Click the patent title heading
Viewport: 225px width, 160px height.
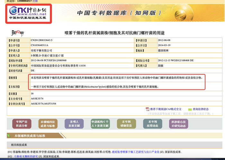[x=114, y=33]
